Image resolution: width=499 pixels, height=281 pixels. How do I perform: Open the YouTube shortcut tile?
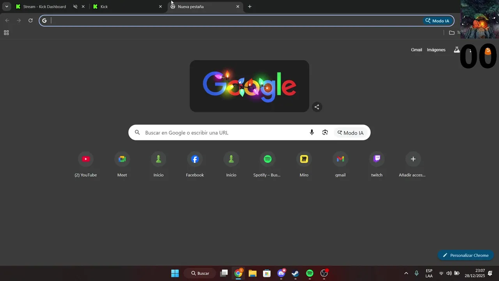pos(86,164)
